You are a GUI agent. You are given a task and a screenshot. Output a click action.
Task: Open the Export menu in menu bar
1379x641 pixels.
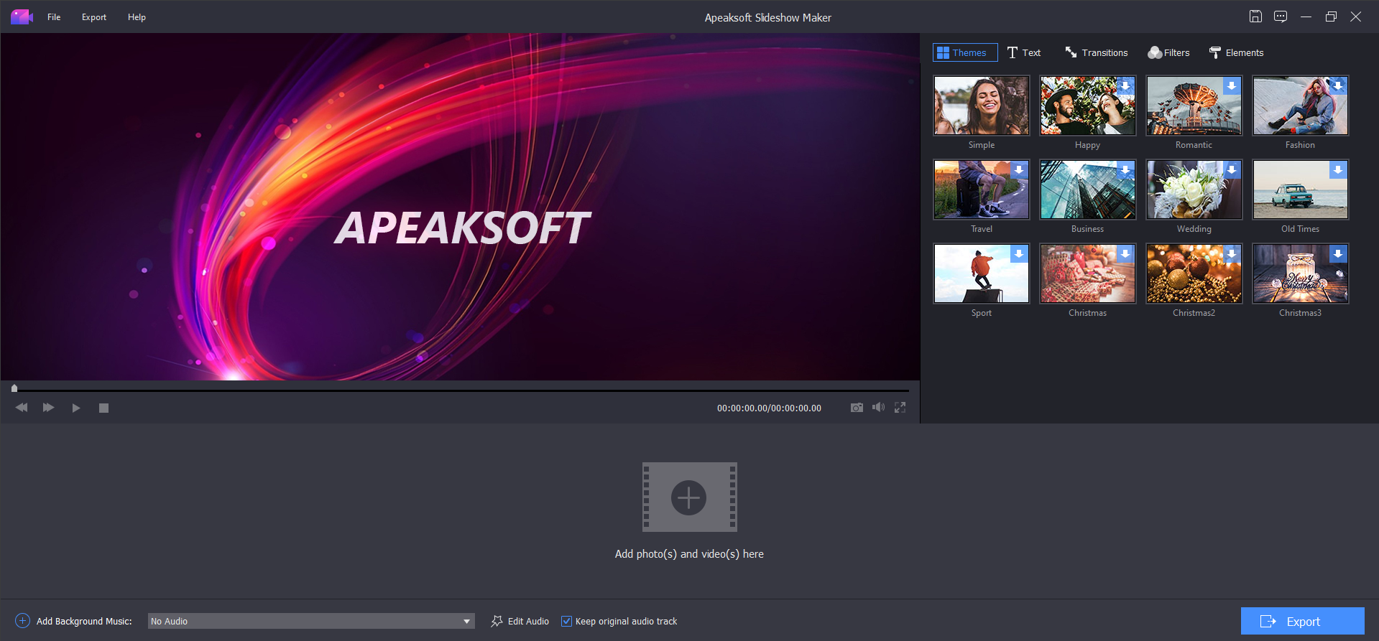pos(94,17)
